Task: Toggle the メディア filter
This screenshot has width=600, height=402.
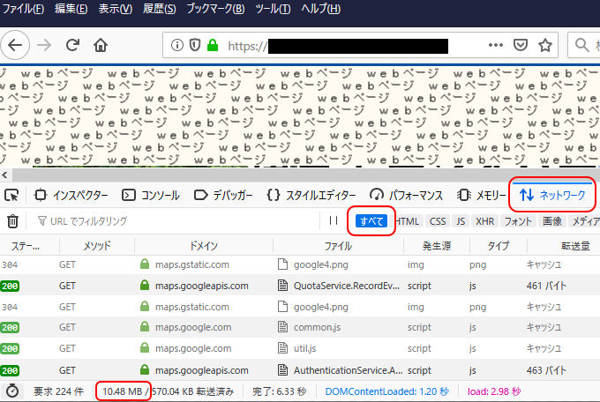Action: (x=585, y=221)
